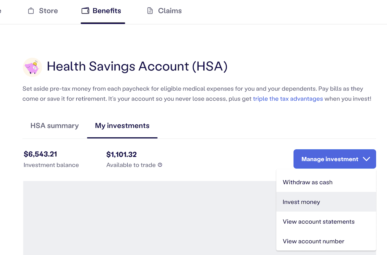This screenshot has height=255, width=387.
Task: Open the Store tab
Action: point(43,11)
